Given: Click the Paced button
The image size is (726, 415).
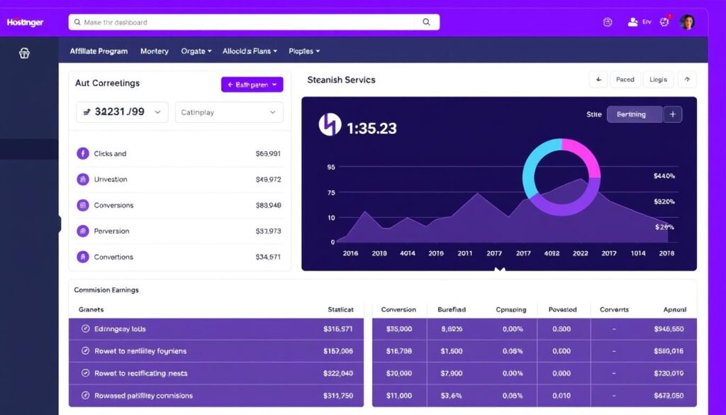Looking at the screenshot, I should click(x=625, y=79).
